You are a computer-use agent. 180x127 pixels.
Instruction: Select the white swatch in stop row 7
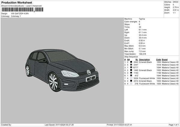pyautogui.click(x=131, y=78)
